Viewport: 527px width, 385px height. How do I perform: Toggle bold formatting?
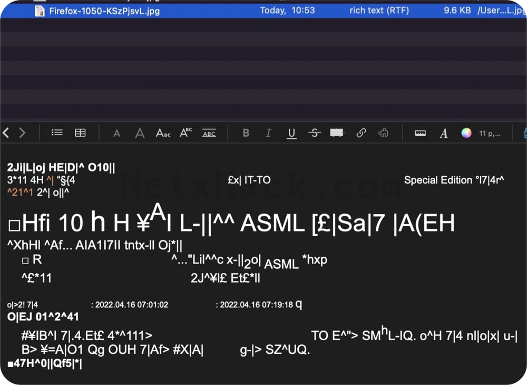(x=246, y=133)
